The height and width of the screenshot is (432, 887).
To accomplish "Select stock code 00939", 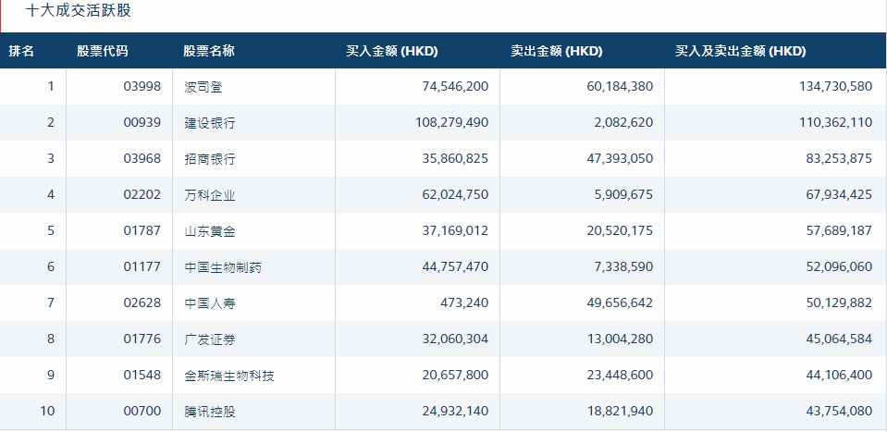I will [x=142, y=123].
